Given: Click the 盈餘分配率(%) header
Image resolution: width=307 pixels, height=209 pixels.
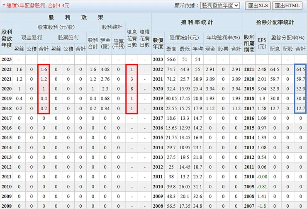Looking at the screenshot, I should 288,38.
